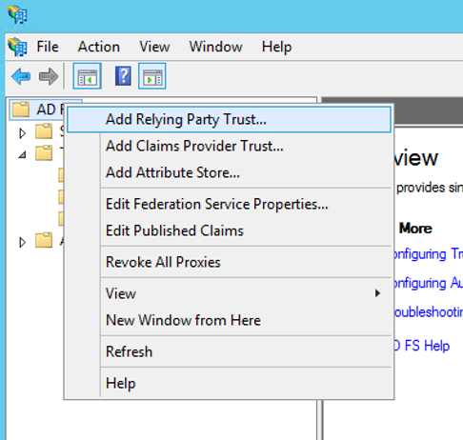The image size is (463, 440).
Task: Click the Forward arrow toolbar icon
Action: (49, 76)
